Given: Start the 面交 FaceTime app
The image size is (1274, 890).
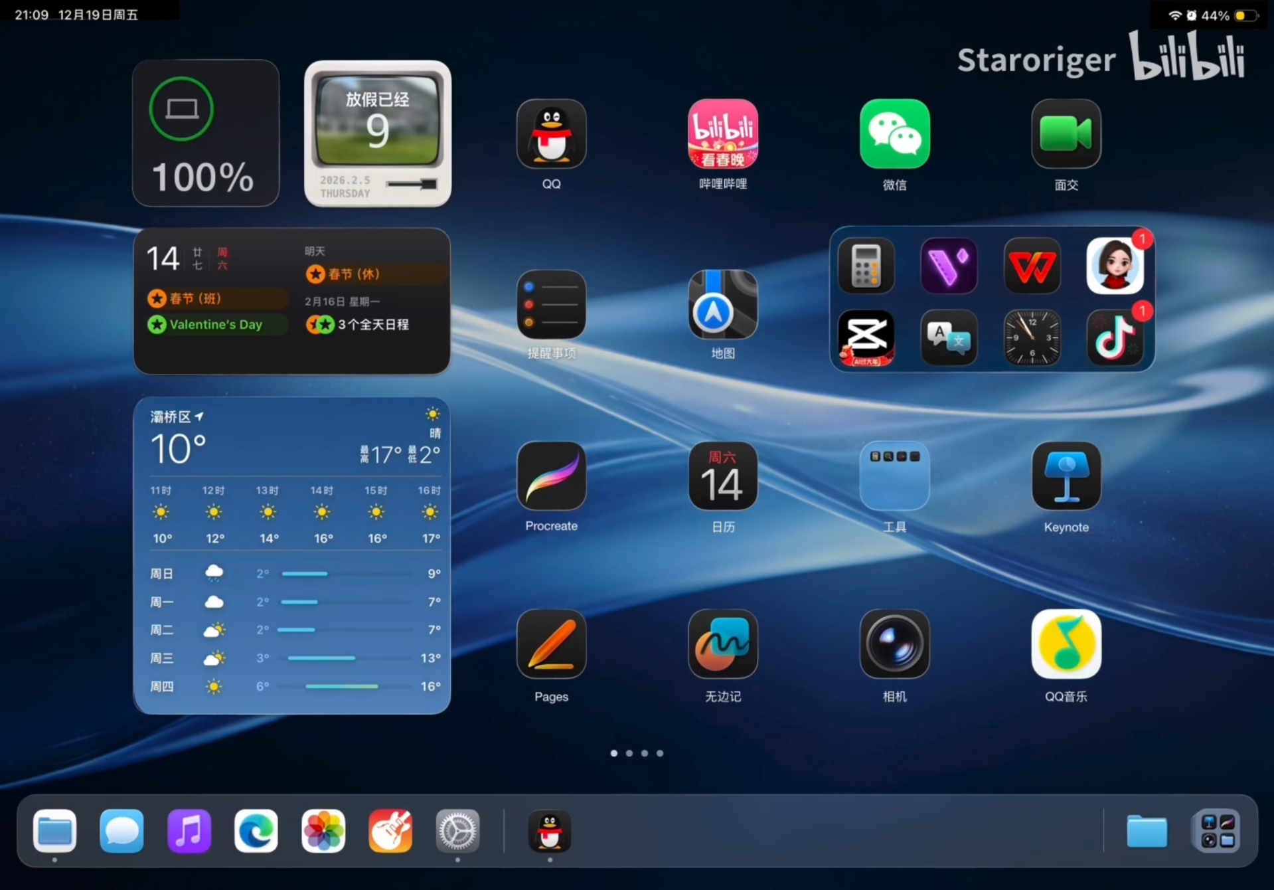Looking at the screenshot, I should tap(1066, 134).
